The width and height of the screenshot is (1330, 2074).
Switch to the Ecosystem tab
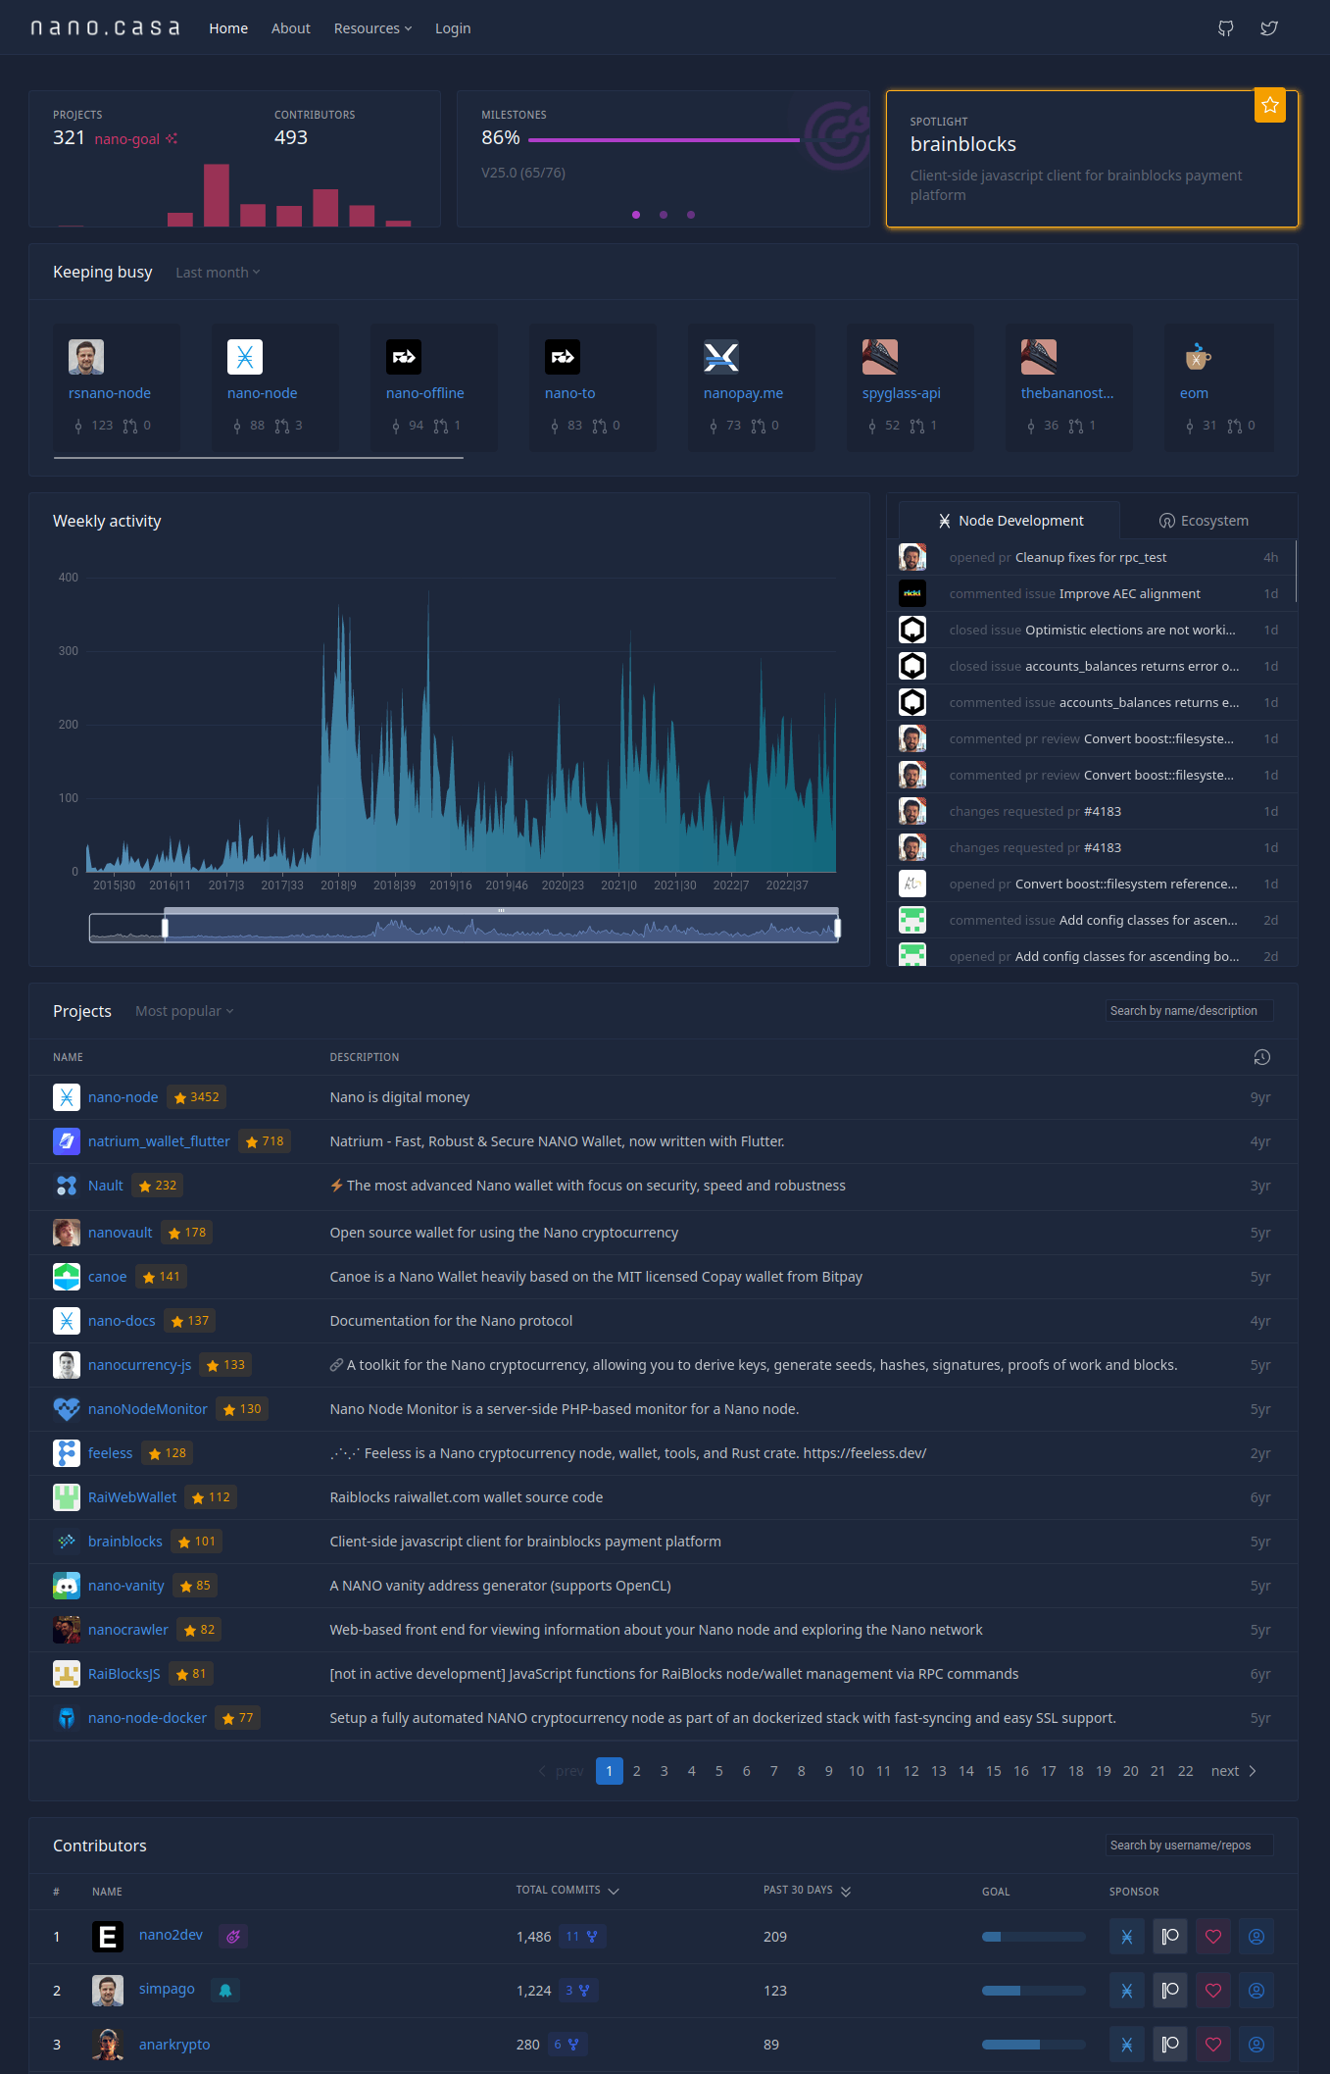1204,521
